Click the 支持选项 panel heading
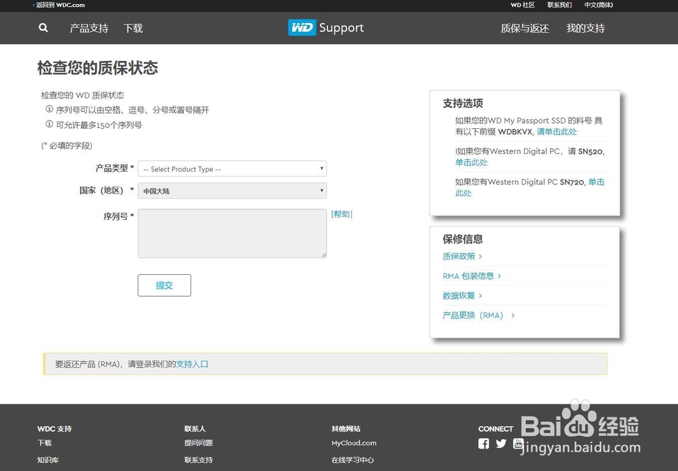Viewport: 678px width, 471px height. coord(462,103)
